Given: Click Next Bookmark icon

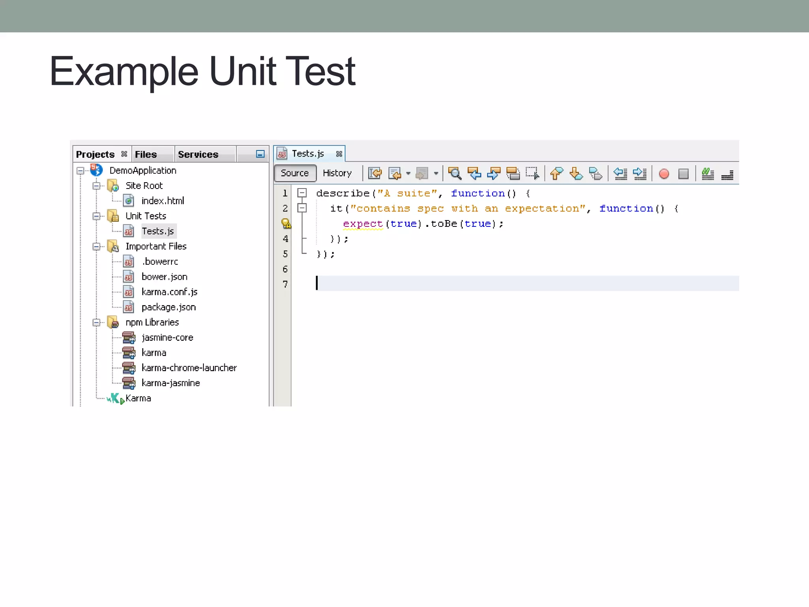Looking at the screenshot, I should 576,173.
